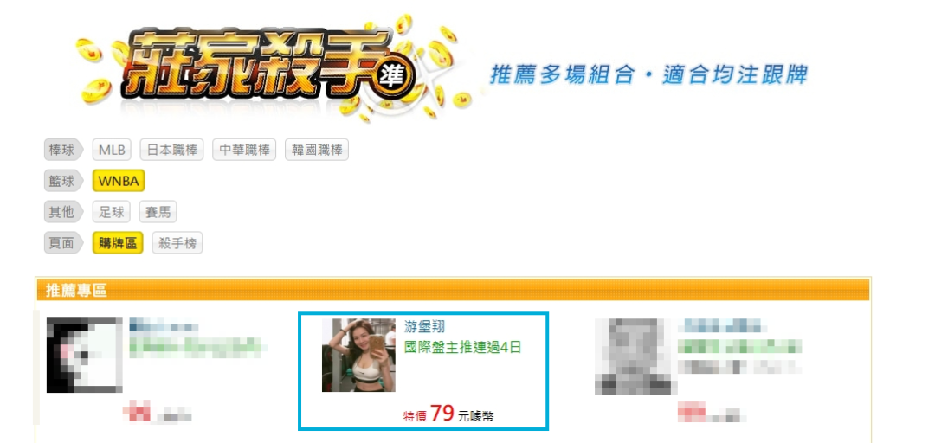Choose the 日本職棒 category
The width and height of the screenshot is (935, 443).
[171, 151]
